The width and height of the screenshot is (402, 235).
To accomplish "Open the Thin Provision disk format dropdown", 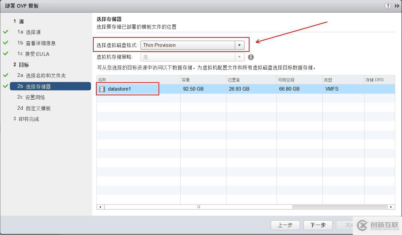I will pos(239,45).
